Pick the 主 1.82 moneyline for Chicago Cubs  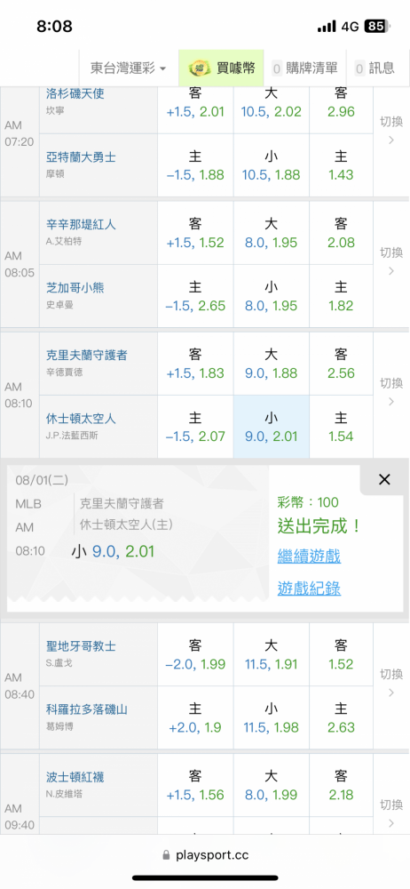click(x=341, y=296)
